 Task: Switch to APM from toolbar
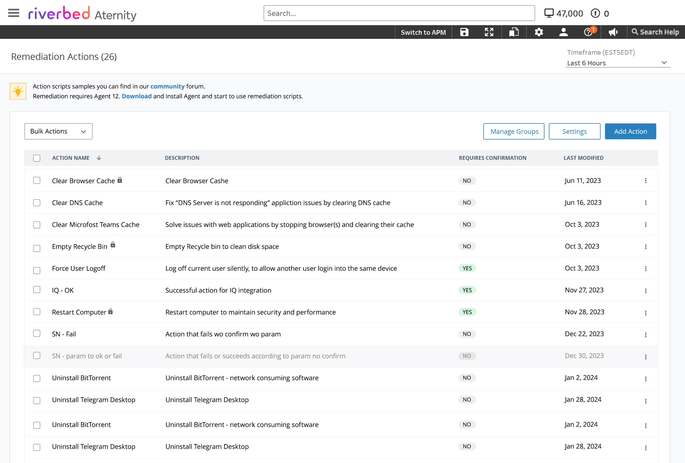pyautogui.click(x=423, y=32)
